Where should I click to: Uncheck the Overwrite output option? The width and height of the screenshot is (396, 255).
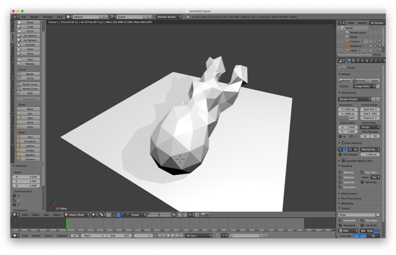[x=341, y=220]
